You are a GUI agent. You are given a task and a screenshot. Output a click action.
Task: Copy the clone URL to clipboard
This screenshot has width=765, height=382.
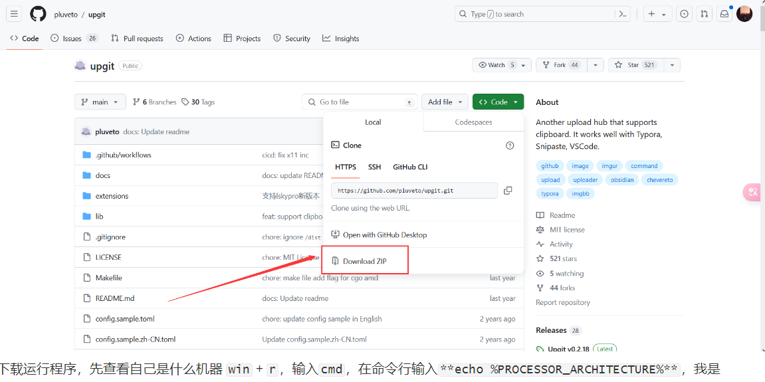click(x=508, y=191)
